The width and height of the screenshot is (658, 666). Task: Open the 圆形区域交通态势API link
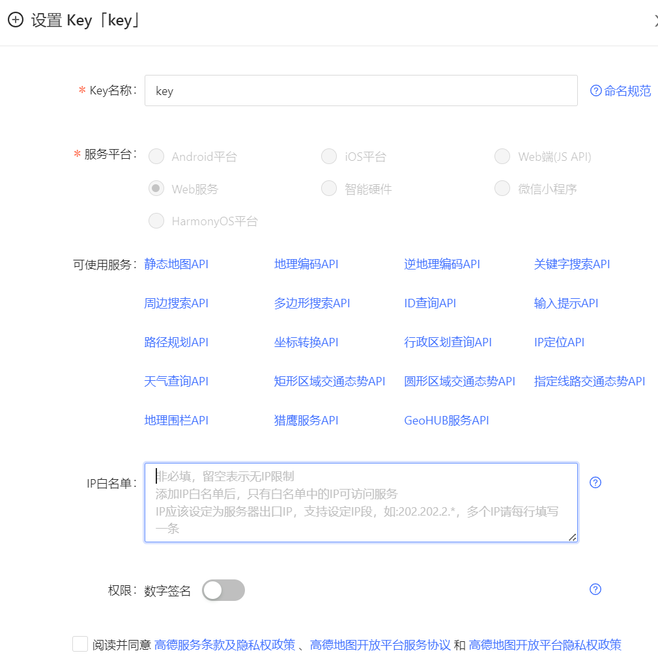459,382
